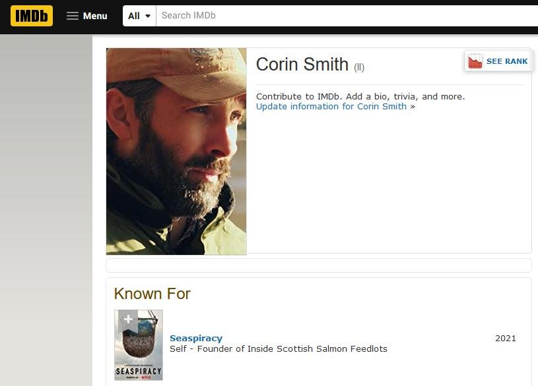Click the empty bar under the profile photo

[318, 265]
